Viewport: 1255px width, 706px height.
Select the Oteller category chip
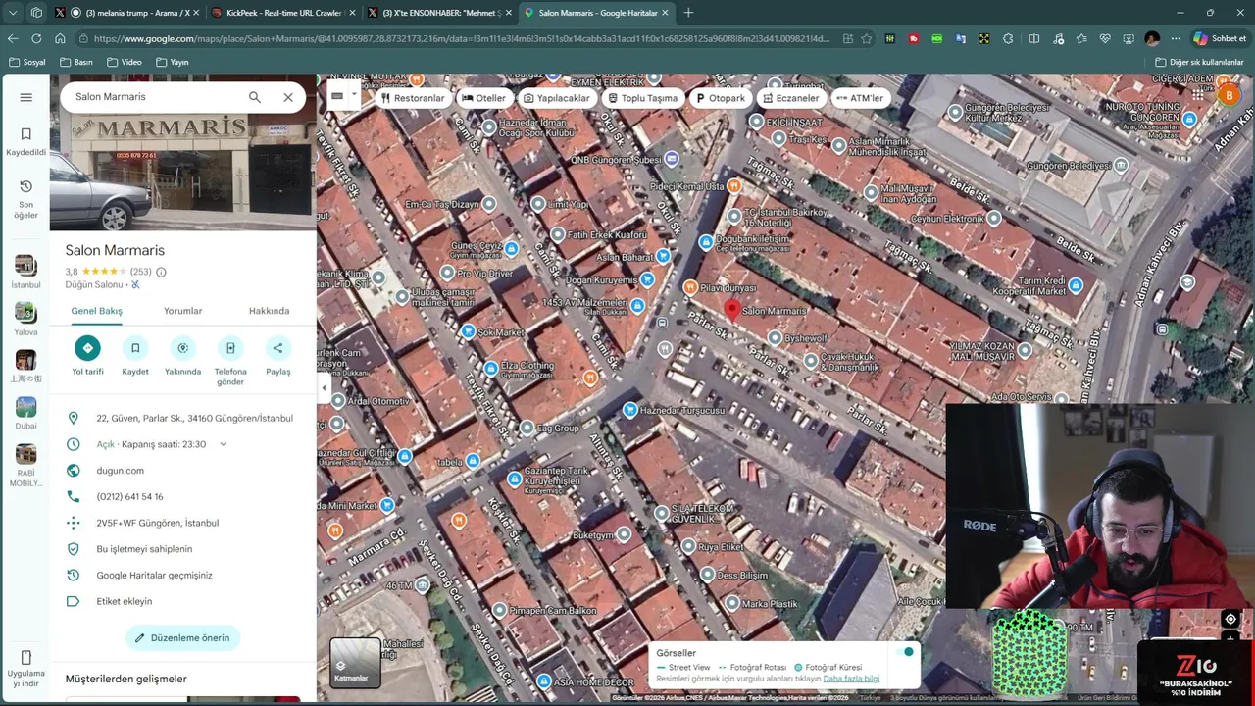click(x=483, y=98)
